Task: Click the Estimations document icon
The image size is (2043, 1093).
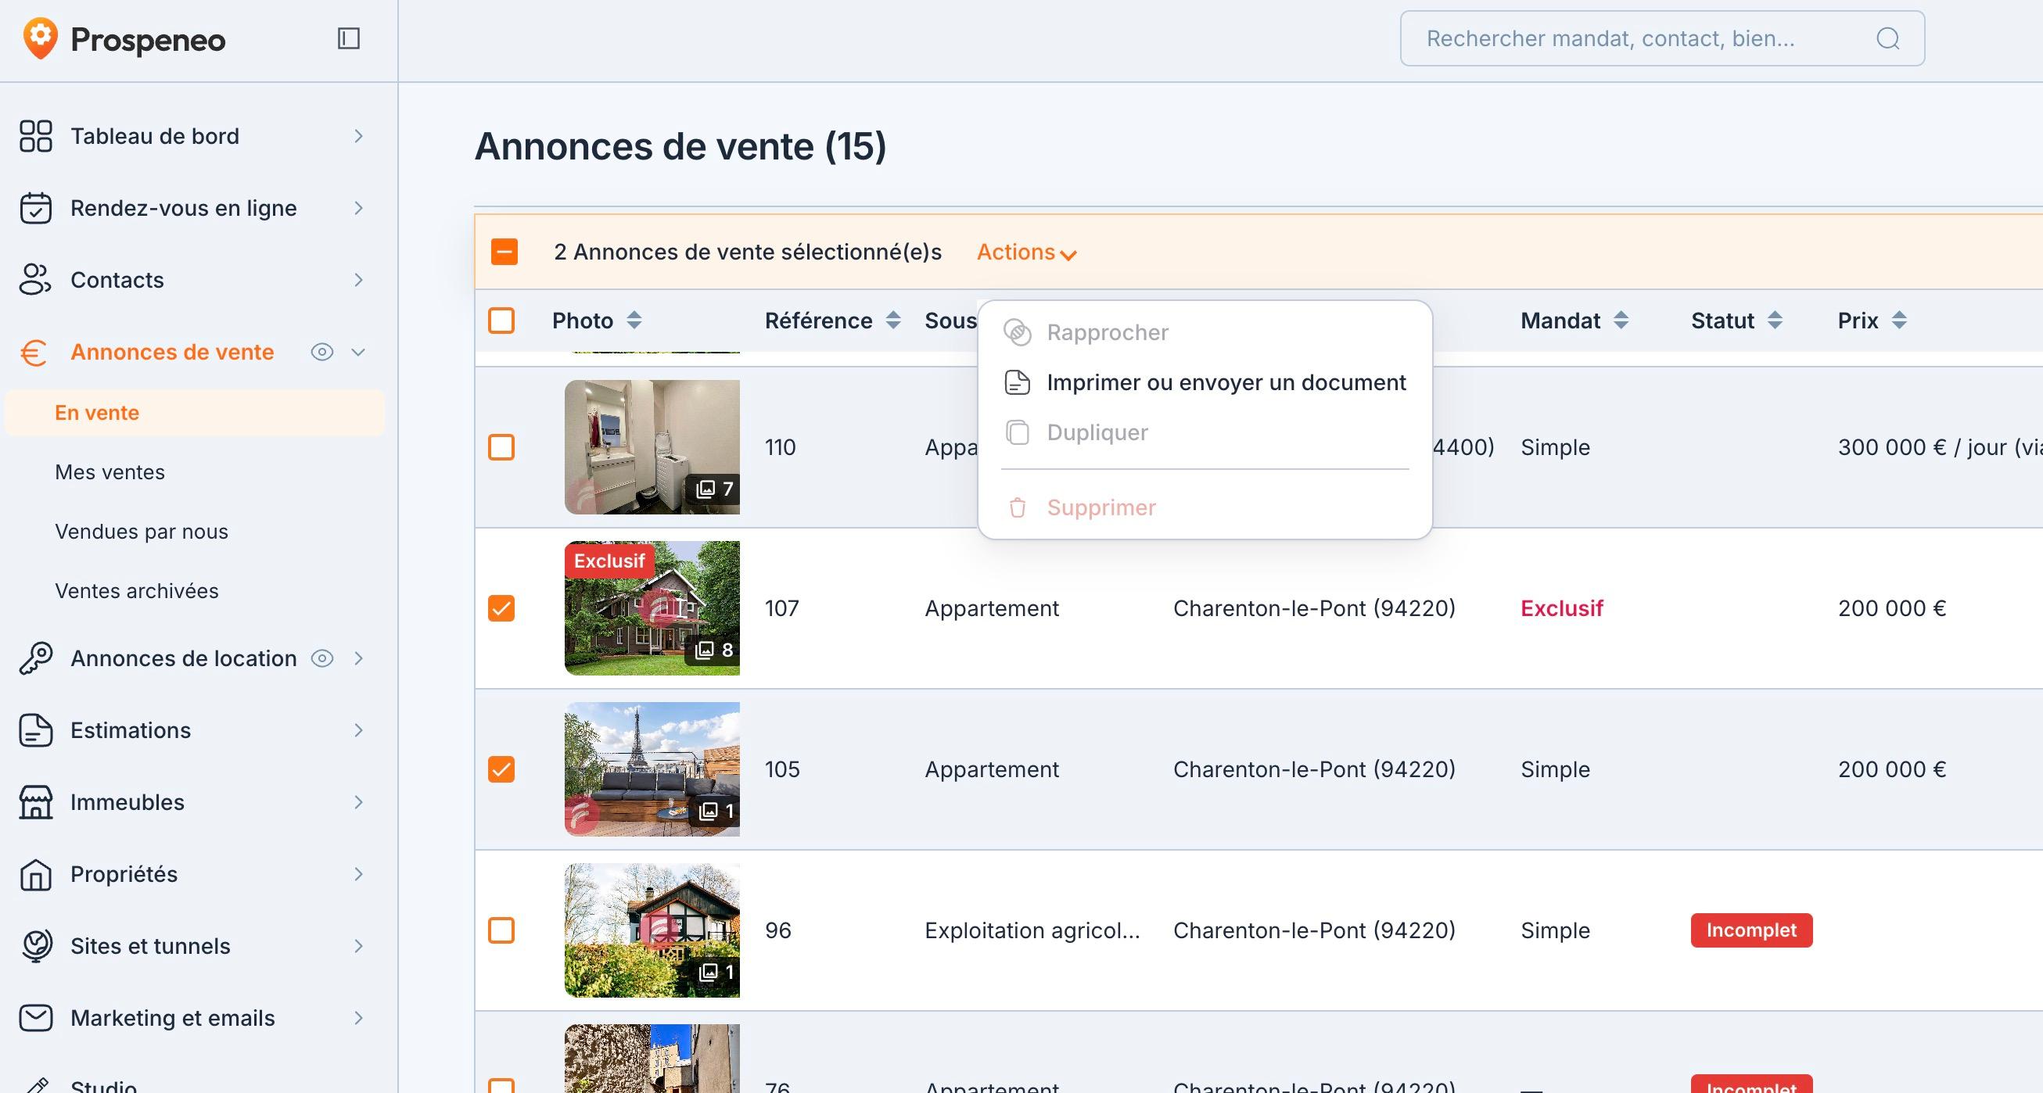Action: tap(36, 730)
